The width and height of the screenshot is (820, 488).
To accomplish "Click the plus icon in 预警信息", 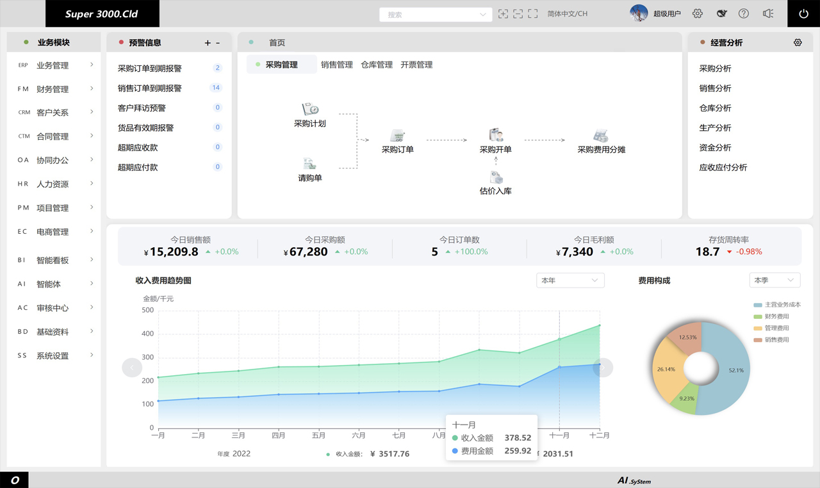I will (x=208, y=43).
